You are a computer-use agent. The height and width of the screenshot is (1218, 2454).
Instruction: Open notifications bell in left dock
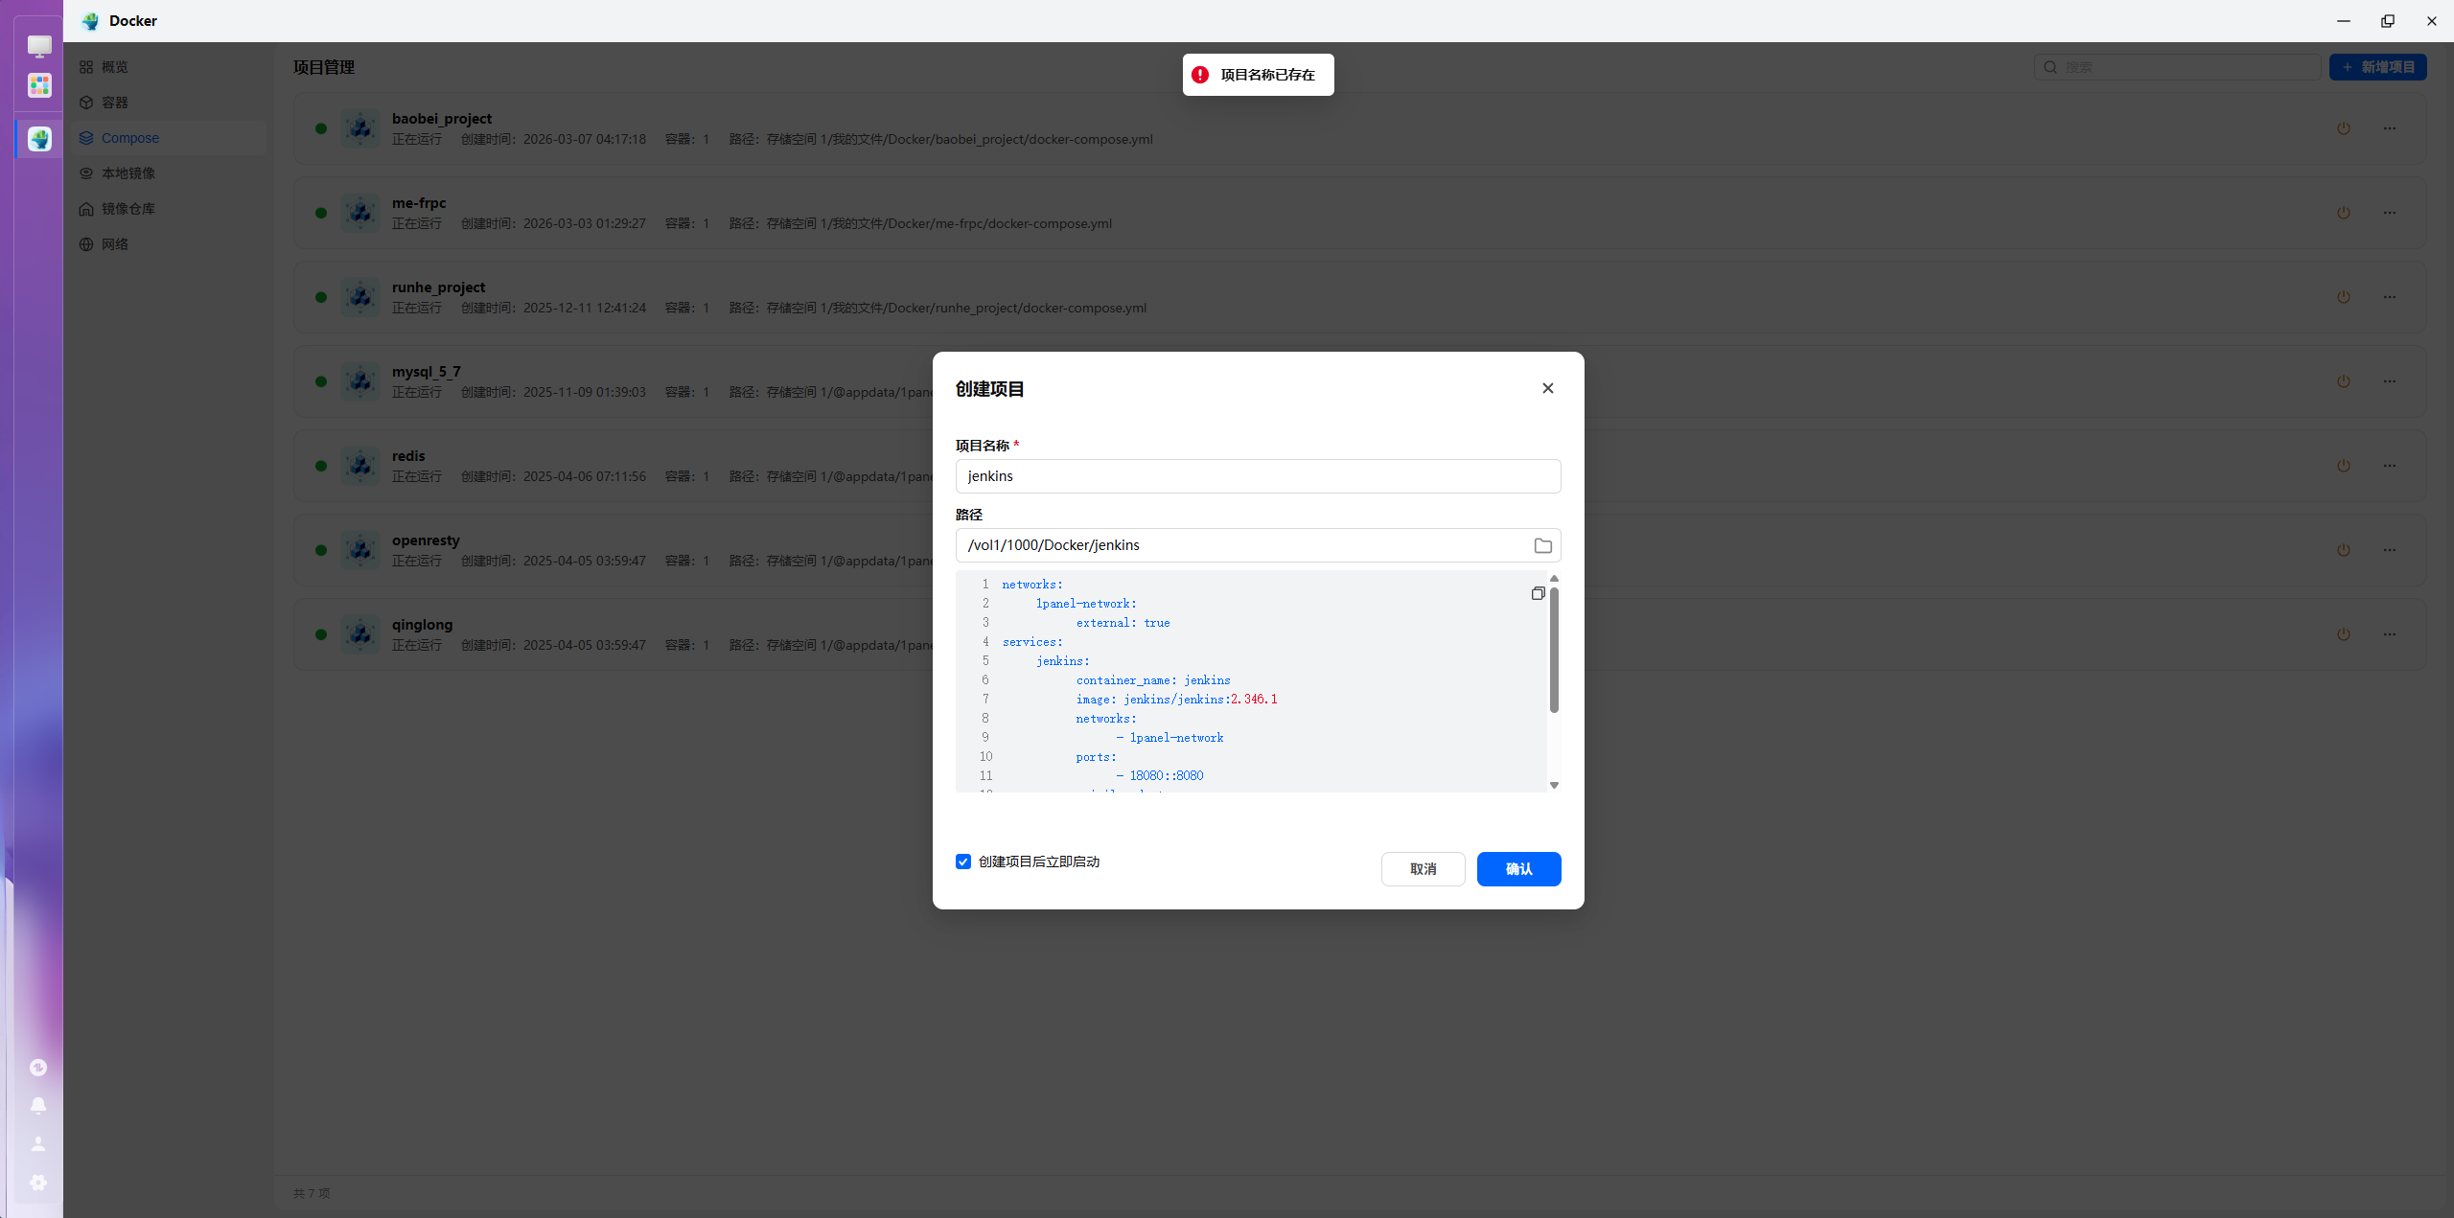tap(38, 1105)
